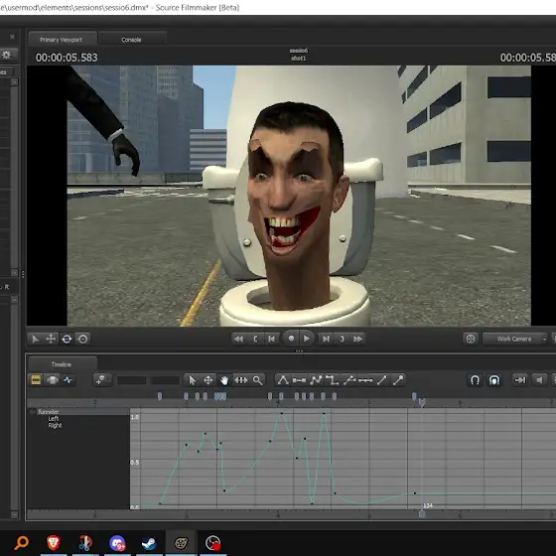Apply linear tangent with dotted line
Viewport: 556px width, 556px height.
pyautogui.click(x=349, y=380)
